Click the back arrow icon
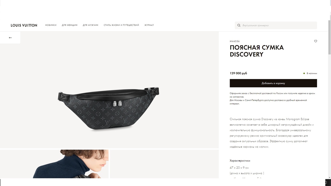331x186 pixels. 10,38
